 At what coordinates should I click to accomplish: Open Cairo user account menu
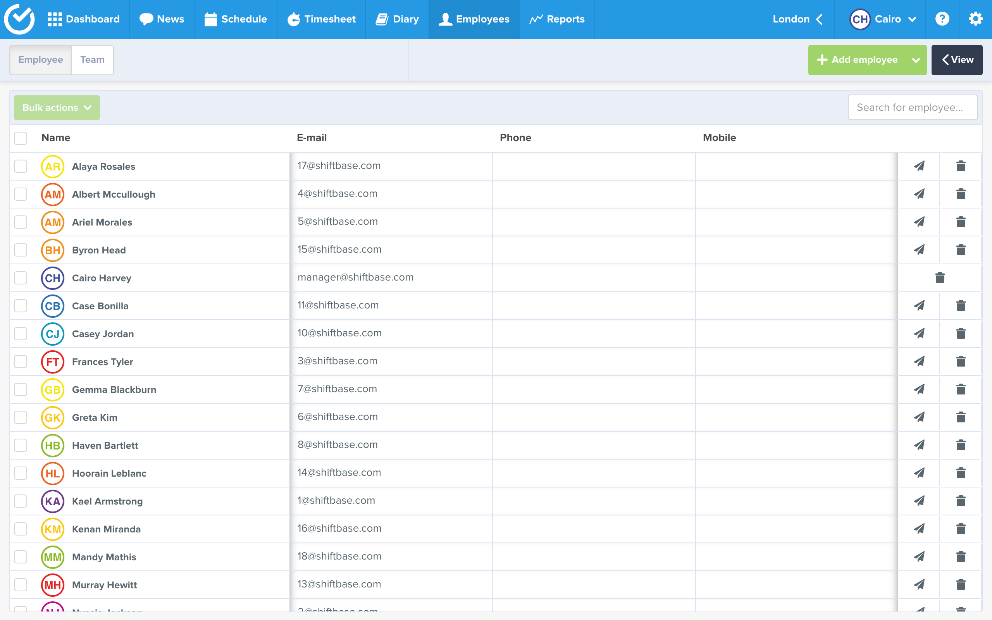(883, 19)
